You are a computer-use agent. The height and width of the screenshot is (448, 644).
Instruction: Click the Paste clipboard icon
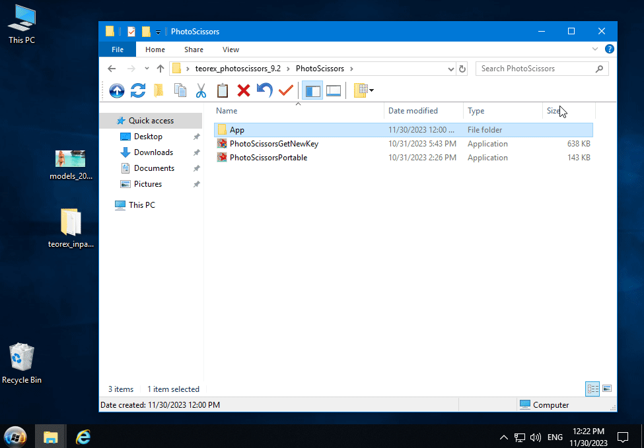click(x=222, y=90)
